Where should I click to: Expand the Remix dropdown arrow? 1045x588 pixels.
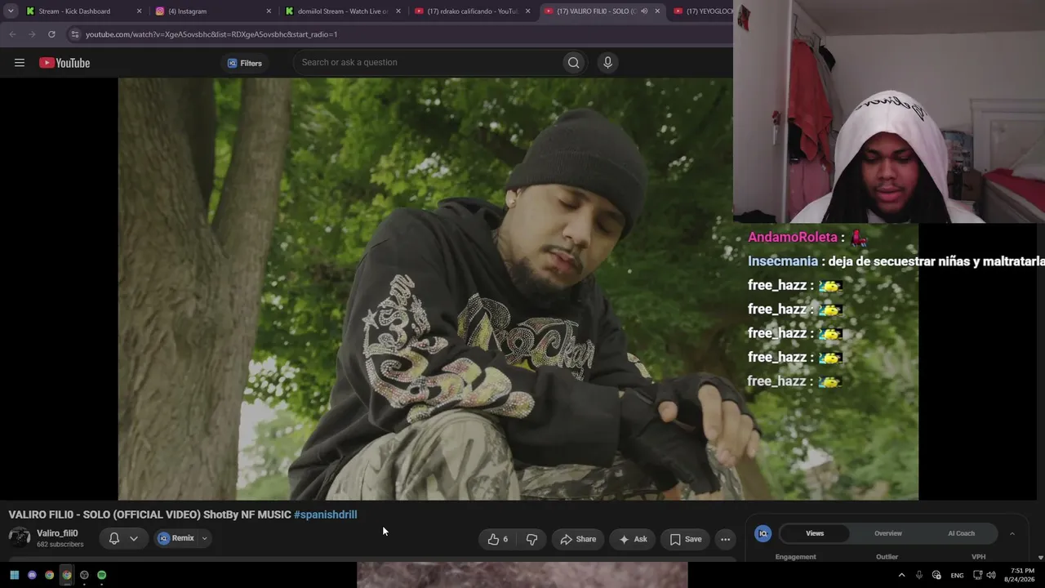(205, 539)
